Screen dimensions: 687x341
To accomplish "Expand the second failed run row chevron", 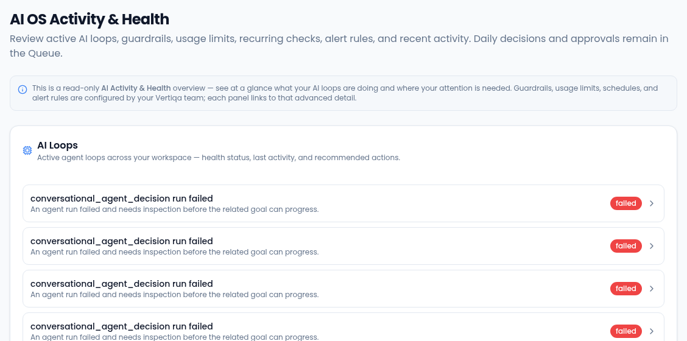I will tap(652, 246).
